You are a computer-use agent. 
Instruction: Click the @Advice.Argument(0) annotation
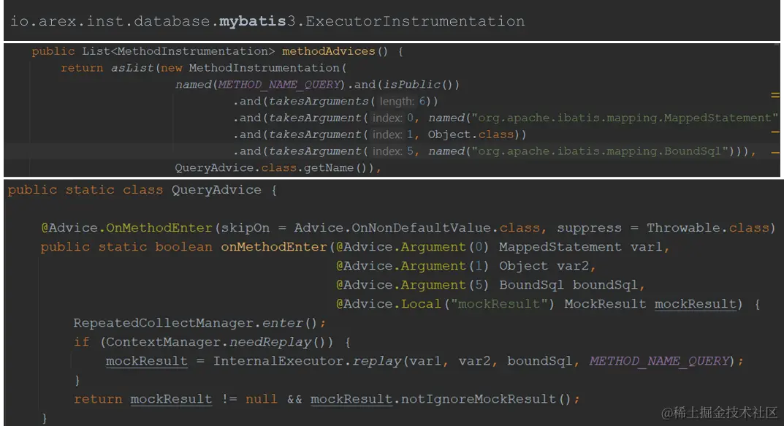click(413, 247)
